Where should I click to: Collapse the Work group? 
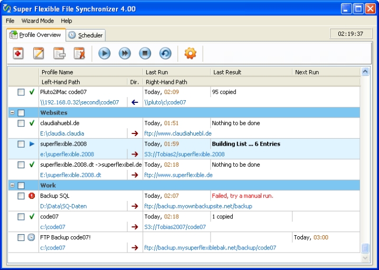(12, 186)
